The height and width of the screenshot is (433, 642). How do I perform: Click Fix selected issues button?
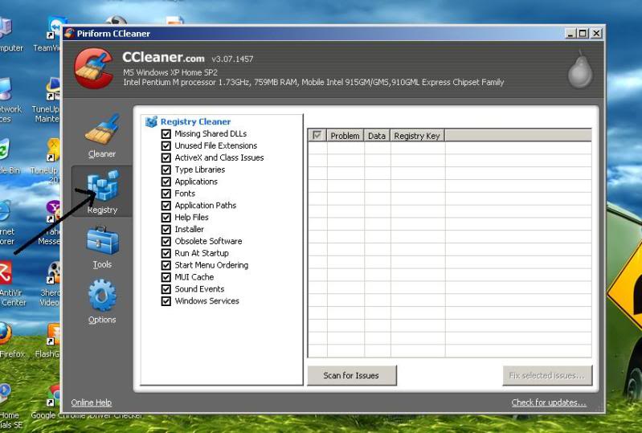point(547,375)
